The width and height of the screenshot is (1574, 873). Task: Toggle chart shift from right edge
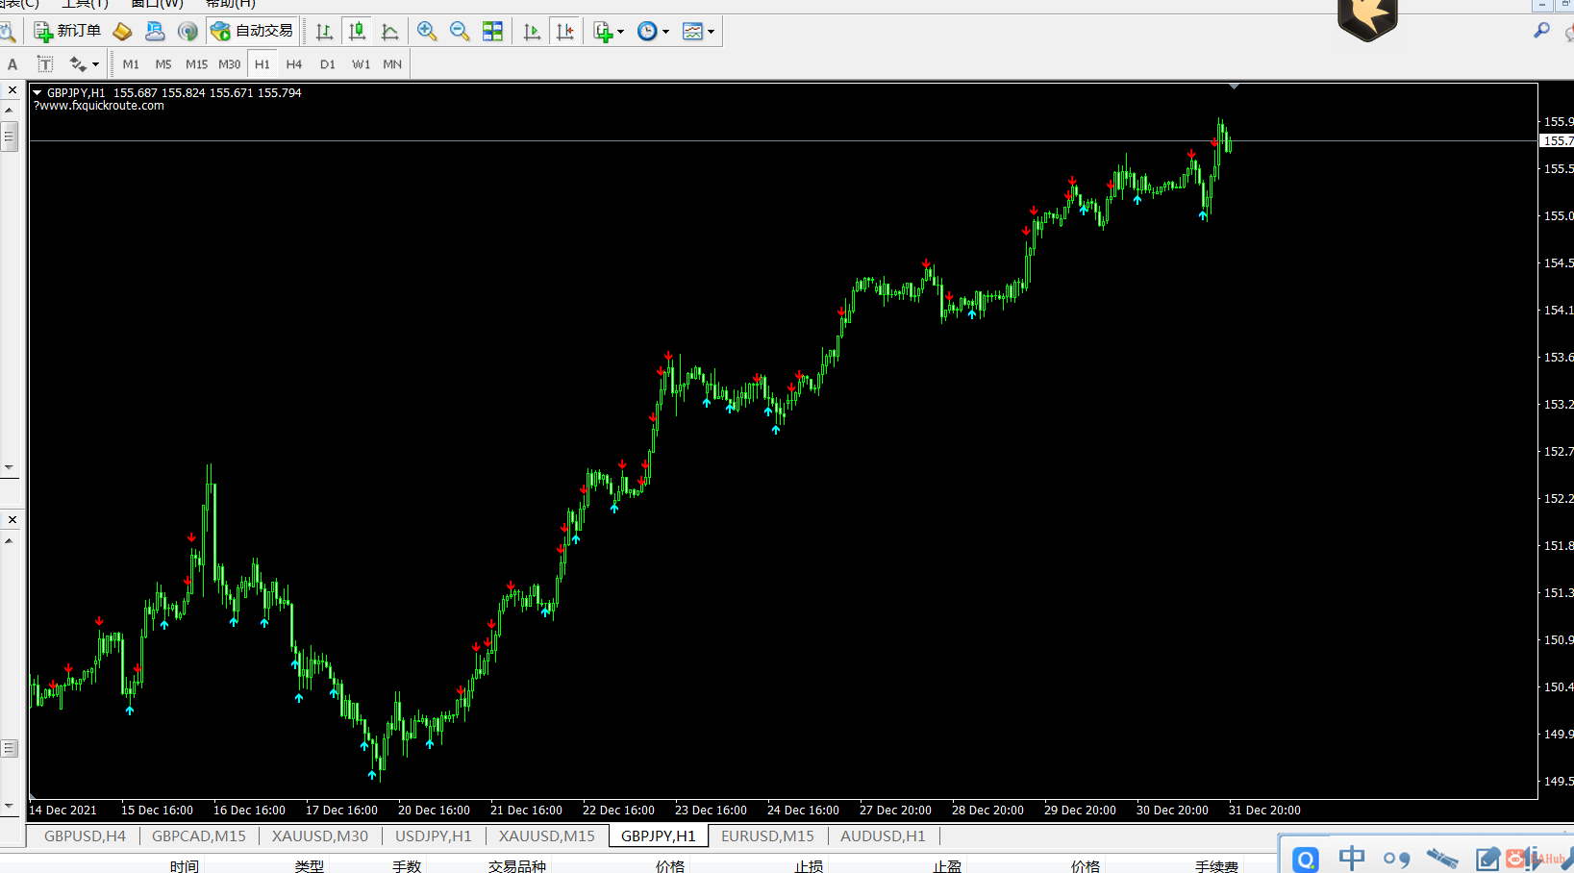pyautogui.click(x=565, y=32)
